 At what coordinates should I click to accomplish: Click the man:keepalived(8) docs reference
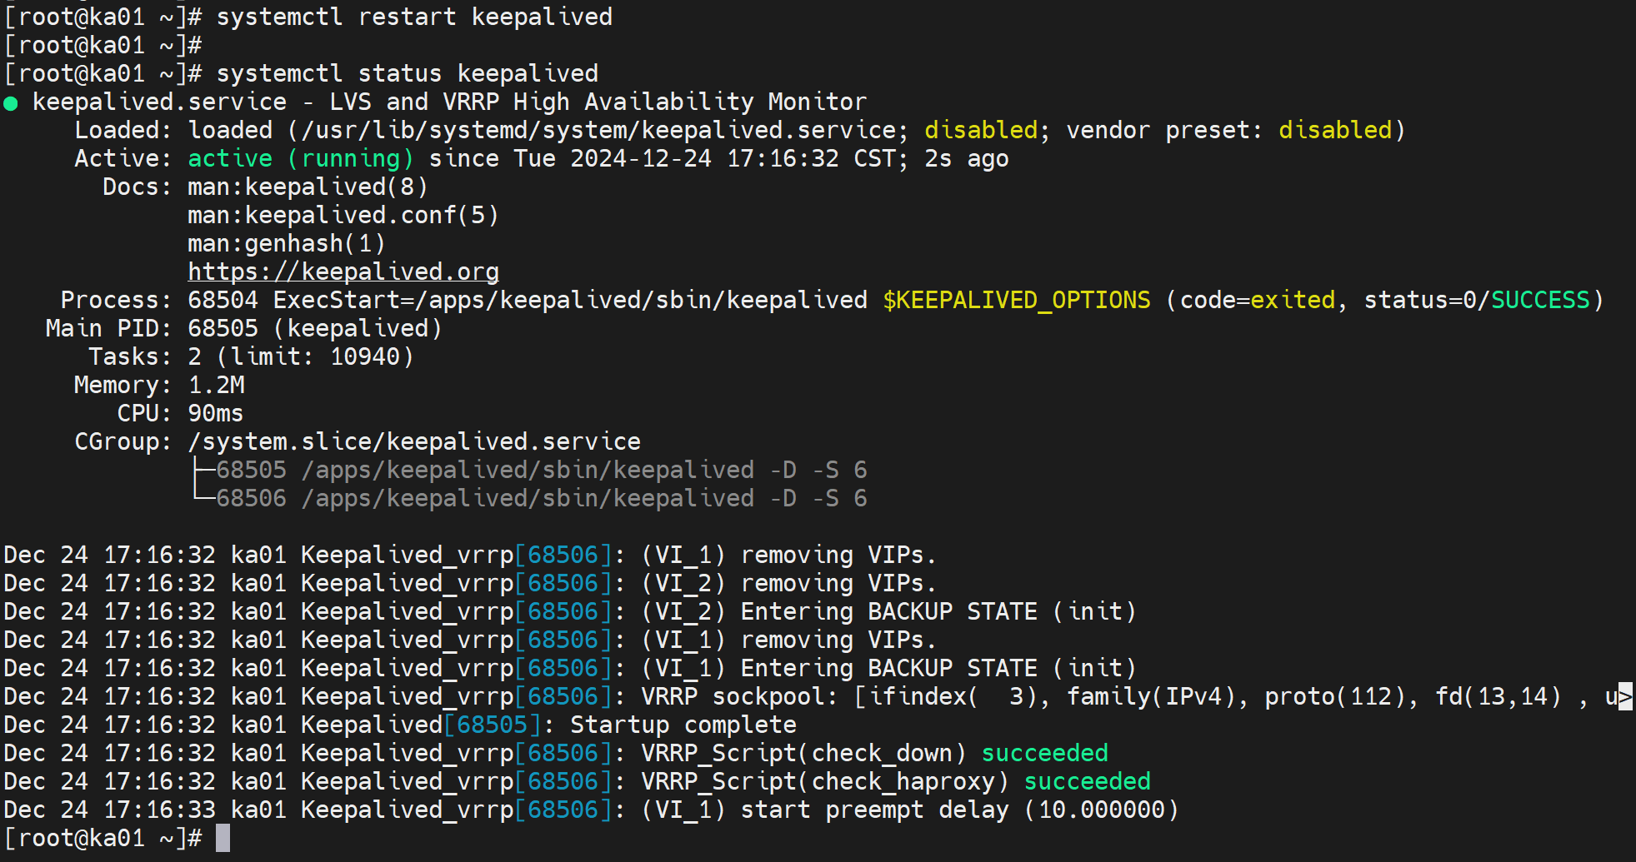(x=308, y=187)
